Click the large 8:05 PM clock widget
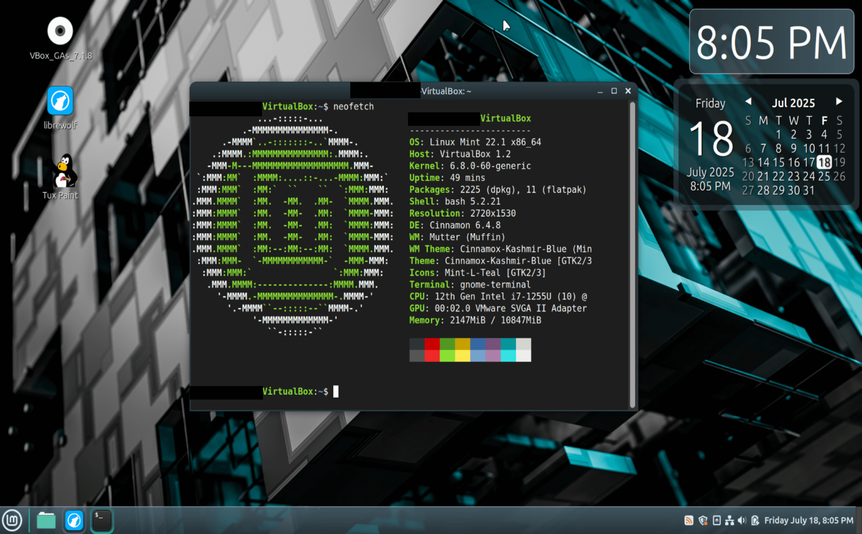The image size is (862, 534). coord(772,43)
